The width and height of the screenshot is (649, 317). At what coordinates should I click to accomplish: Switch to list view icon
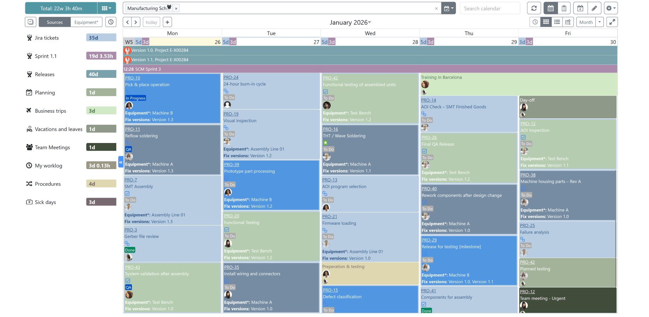[x=557, y=22]
